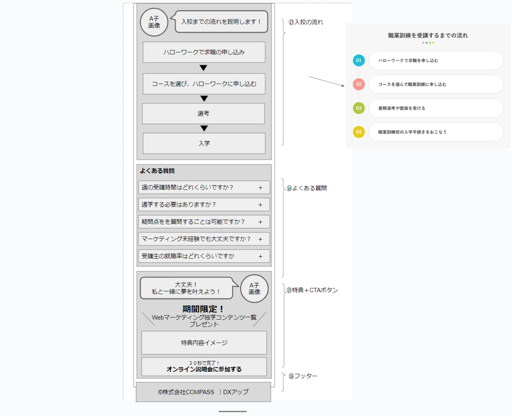Click the top A子 image circle

point(154,22)
